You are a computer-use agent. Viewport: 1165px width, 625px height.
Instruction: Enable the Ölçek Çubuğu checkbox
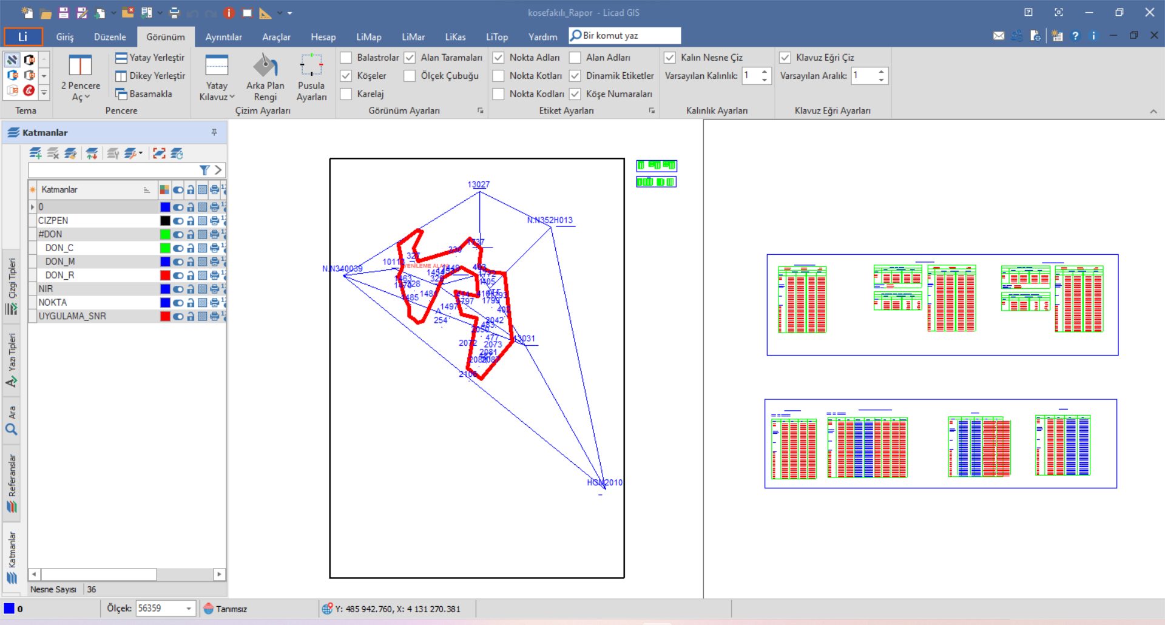pyautogui.click(x=410, y=76)
